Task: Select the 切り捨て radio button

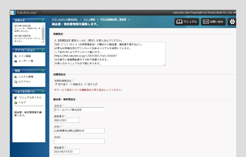Action: click(x=56, y=84)
